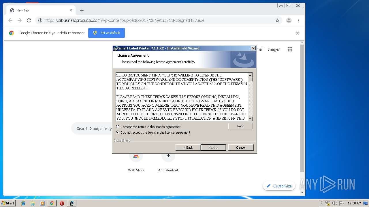This screenshot has width=369, height=207.
Task: Click the Google search box
Action: [92, 129]
